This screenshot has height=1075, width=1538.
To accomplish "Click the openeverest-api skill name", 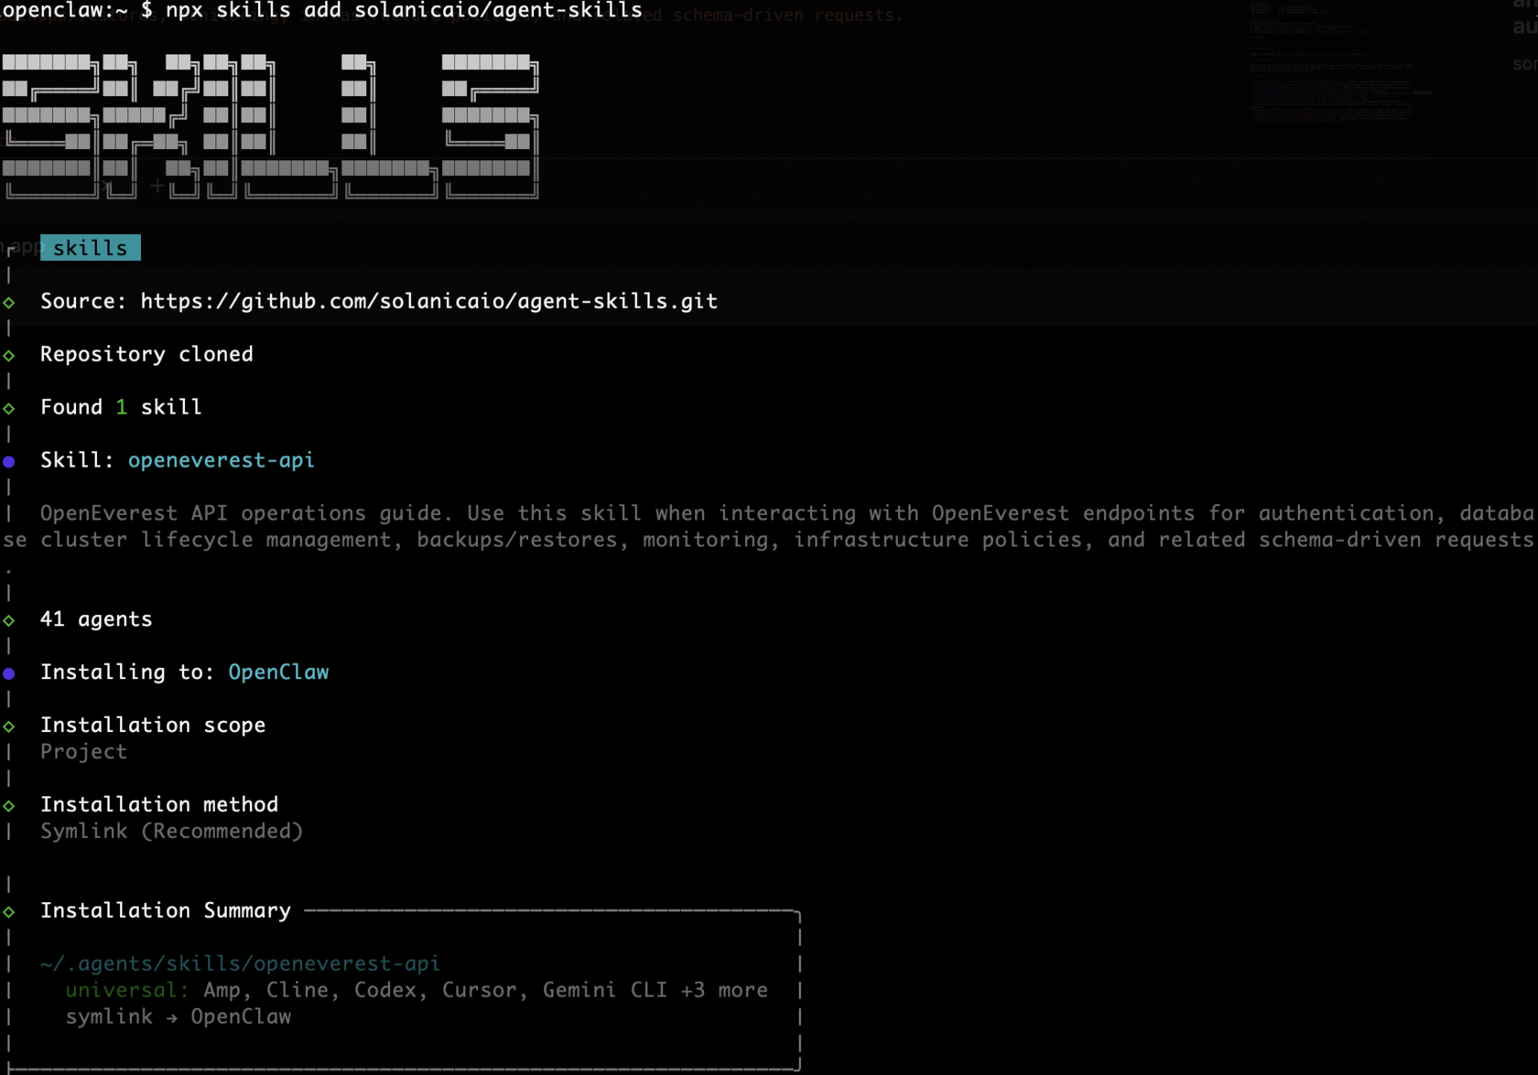I will (222, 460).
